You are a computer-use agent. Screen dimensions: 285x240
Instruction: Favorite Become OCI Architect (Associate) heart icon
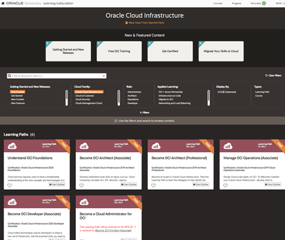pos(82,185)
